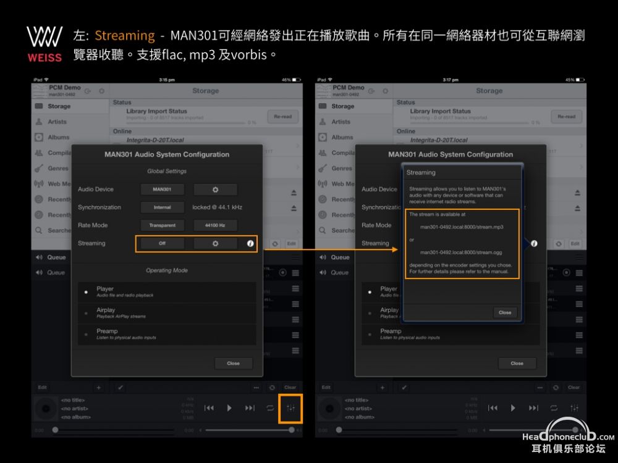The width and height of the screenshot is (618, 463).
Task: Open Artists in the right screenshot sidebar
Action: click(354, 122)
